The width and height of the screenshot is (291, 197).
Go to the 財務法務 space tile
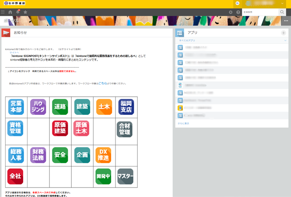tap(38, 155)
